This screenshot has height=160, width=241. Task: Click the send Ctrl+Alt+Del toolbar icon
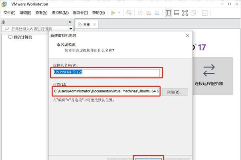[129, 13]
